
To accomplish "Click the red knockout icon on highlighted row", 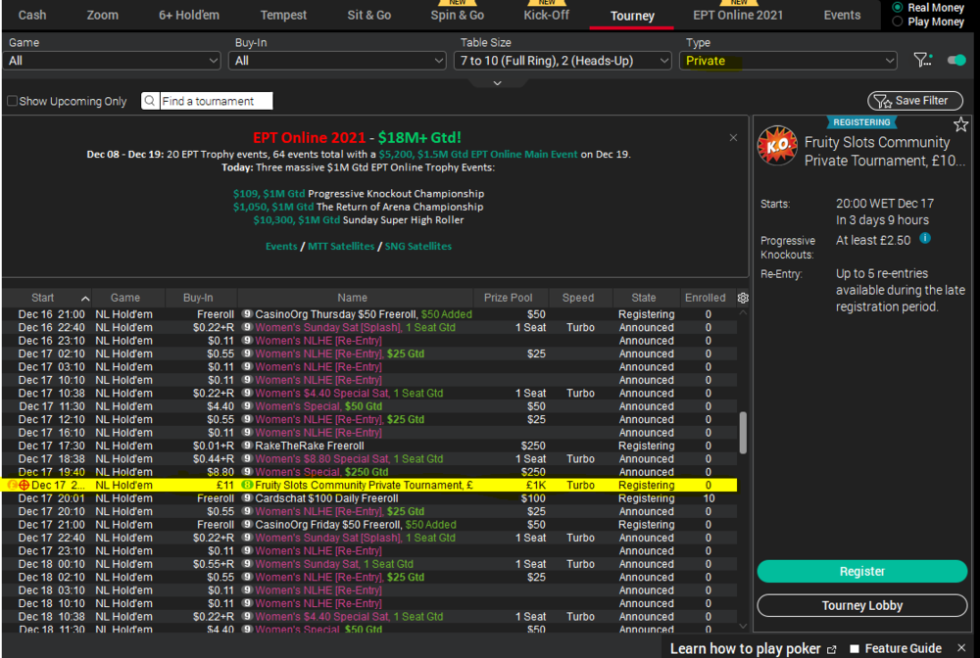I will coord(24,485).
